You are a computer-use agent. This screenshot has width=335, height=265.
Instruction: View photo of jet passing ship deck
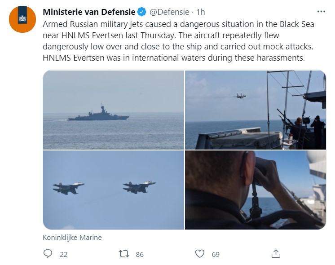pos(256,110)
